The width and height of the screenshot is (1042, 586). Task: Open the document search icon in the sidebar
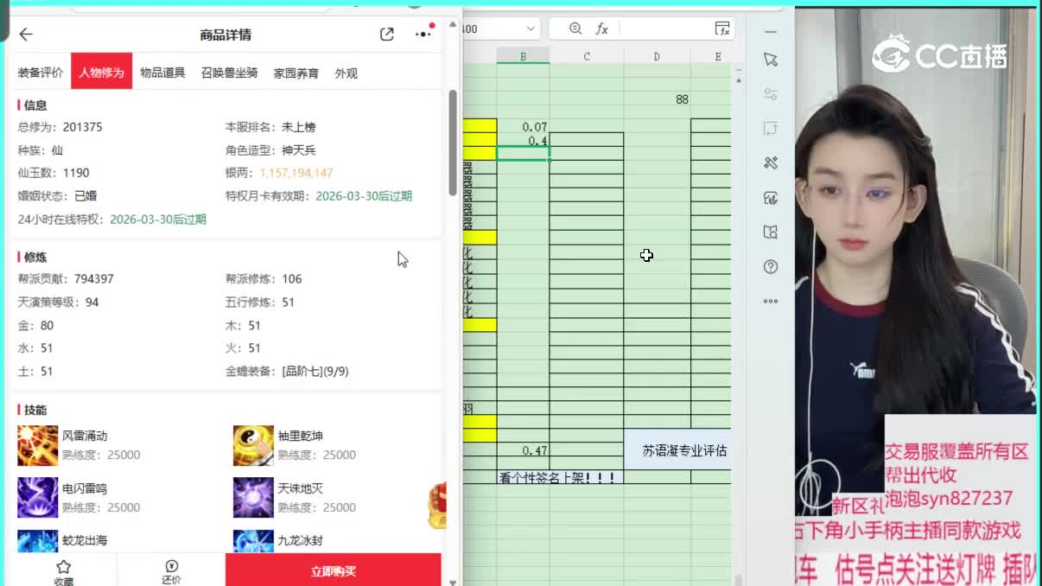771,232
